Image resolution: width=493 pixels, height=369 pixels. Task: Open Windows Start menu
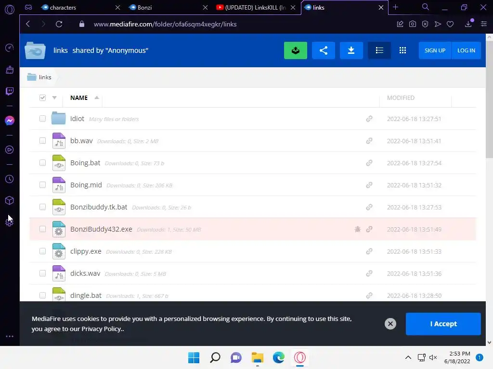tap(194, 357)
